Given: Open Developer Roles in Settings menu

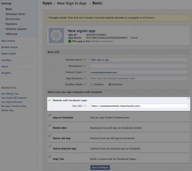Looking at the screenshot, I should tap(15, 14).
